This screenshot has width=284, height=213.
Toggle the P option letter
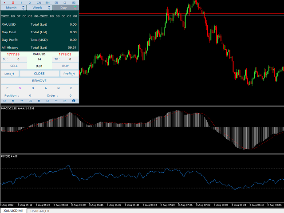[7, 88]
